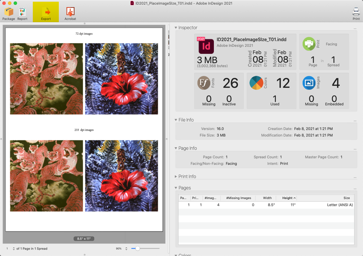
Task: Click the Package toolbar icon
Action: [9, 12]
